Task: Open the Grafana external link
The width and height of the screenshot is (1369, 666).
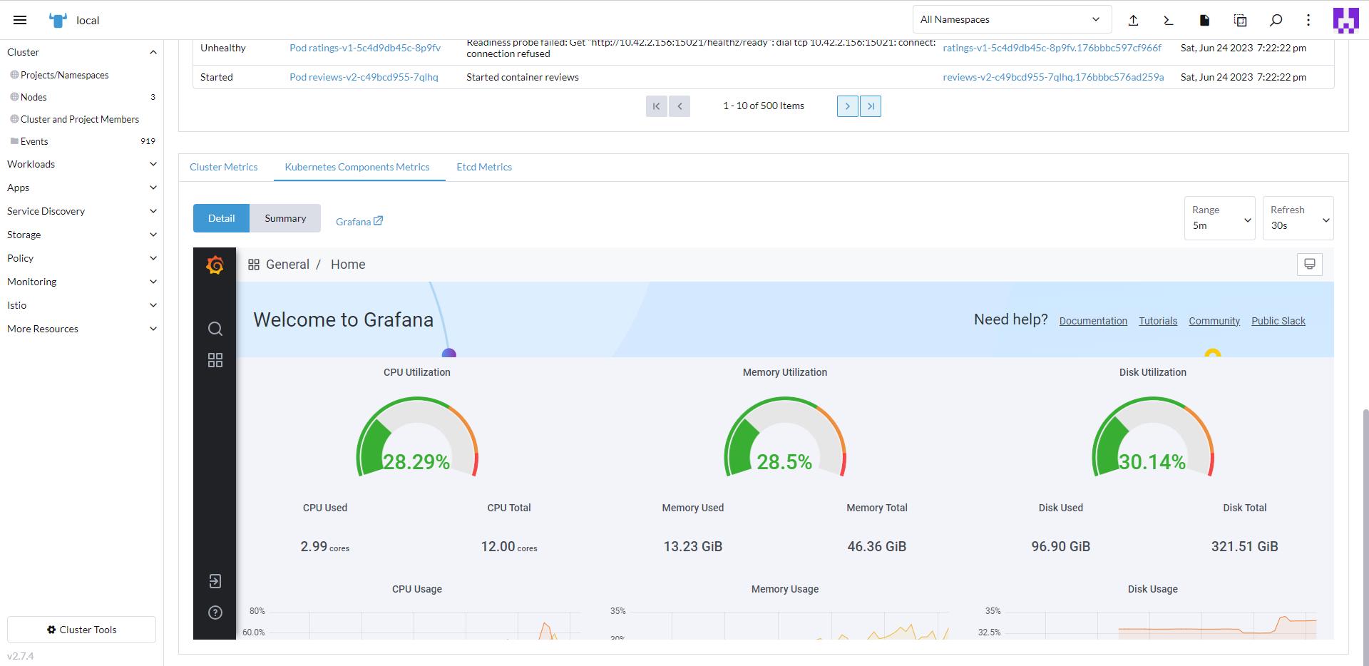Action: pos(359,222)
